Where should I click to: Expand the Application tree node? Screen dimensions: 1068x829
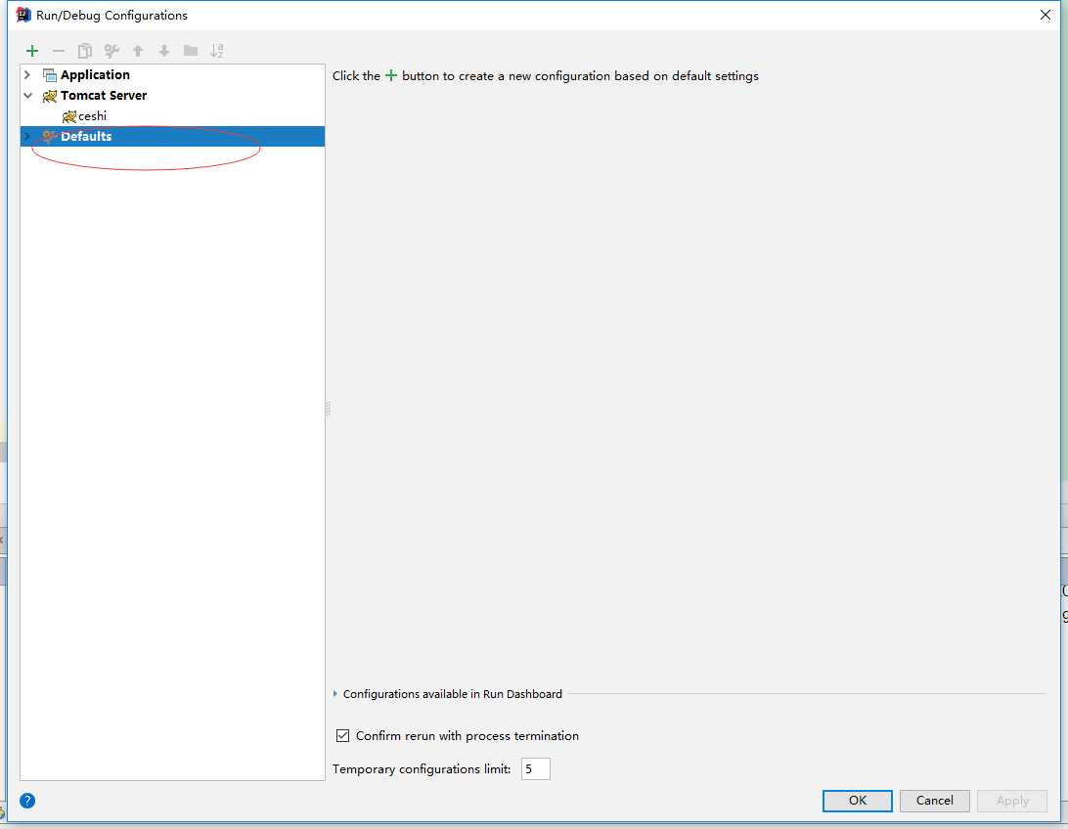tap(28, 75)
